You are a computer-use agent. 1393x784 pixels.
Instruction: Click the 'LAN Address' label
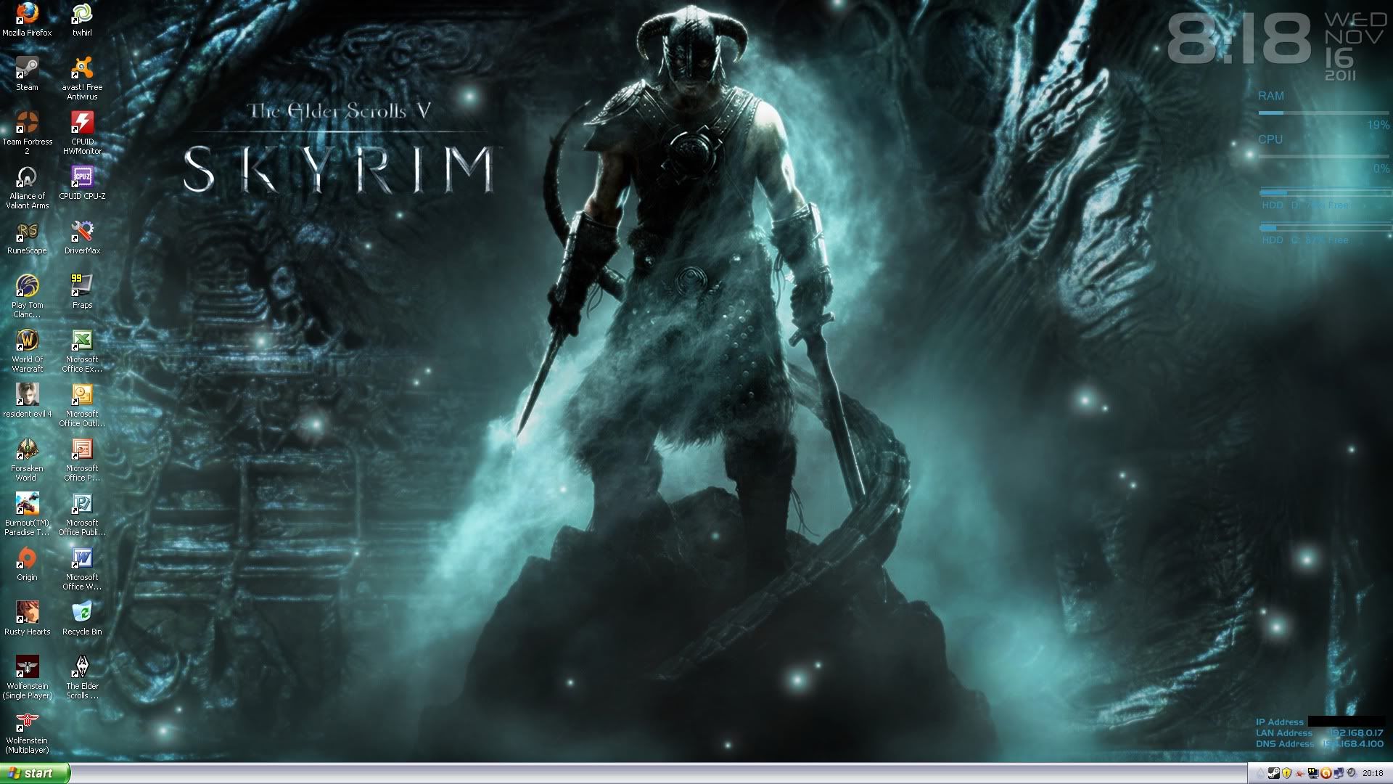point(1284,733)
